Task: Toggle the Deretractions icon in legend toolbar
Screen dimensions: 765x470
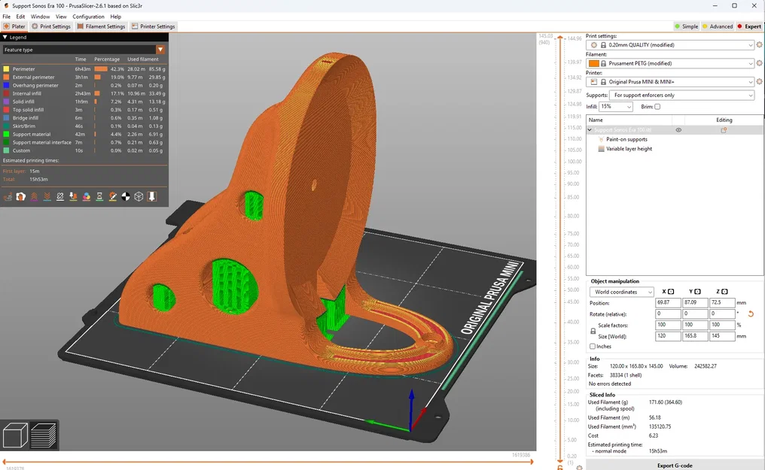Action: click(x=47, y=196)
